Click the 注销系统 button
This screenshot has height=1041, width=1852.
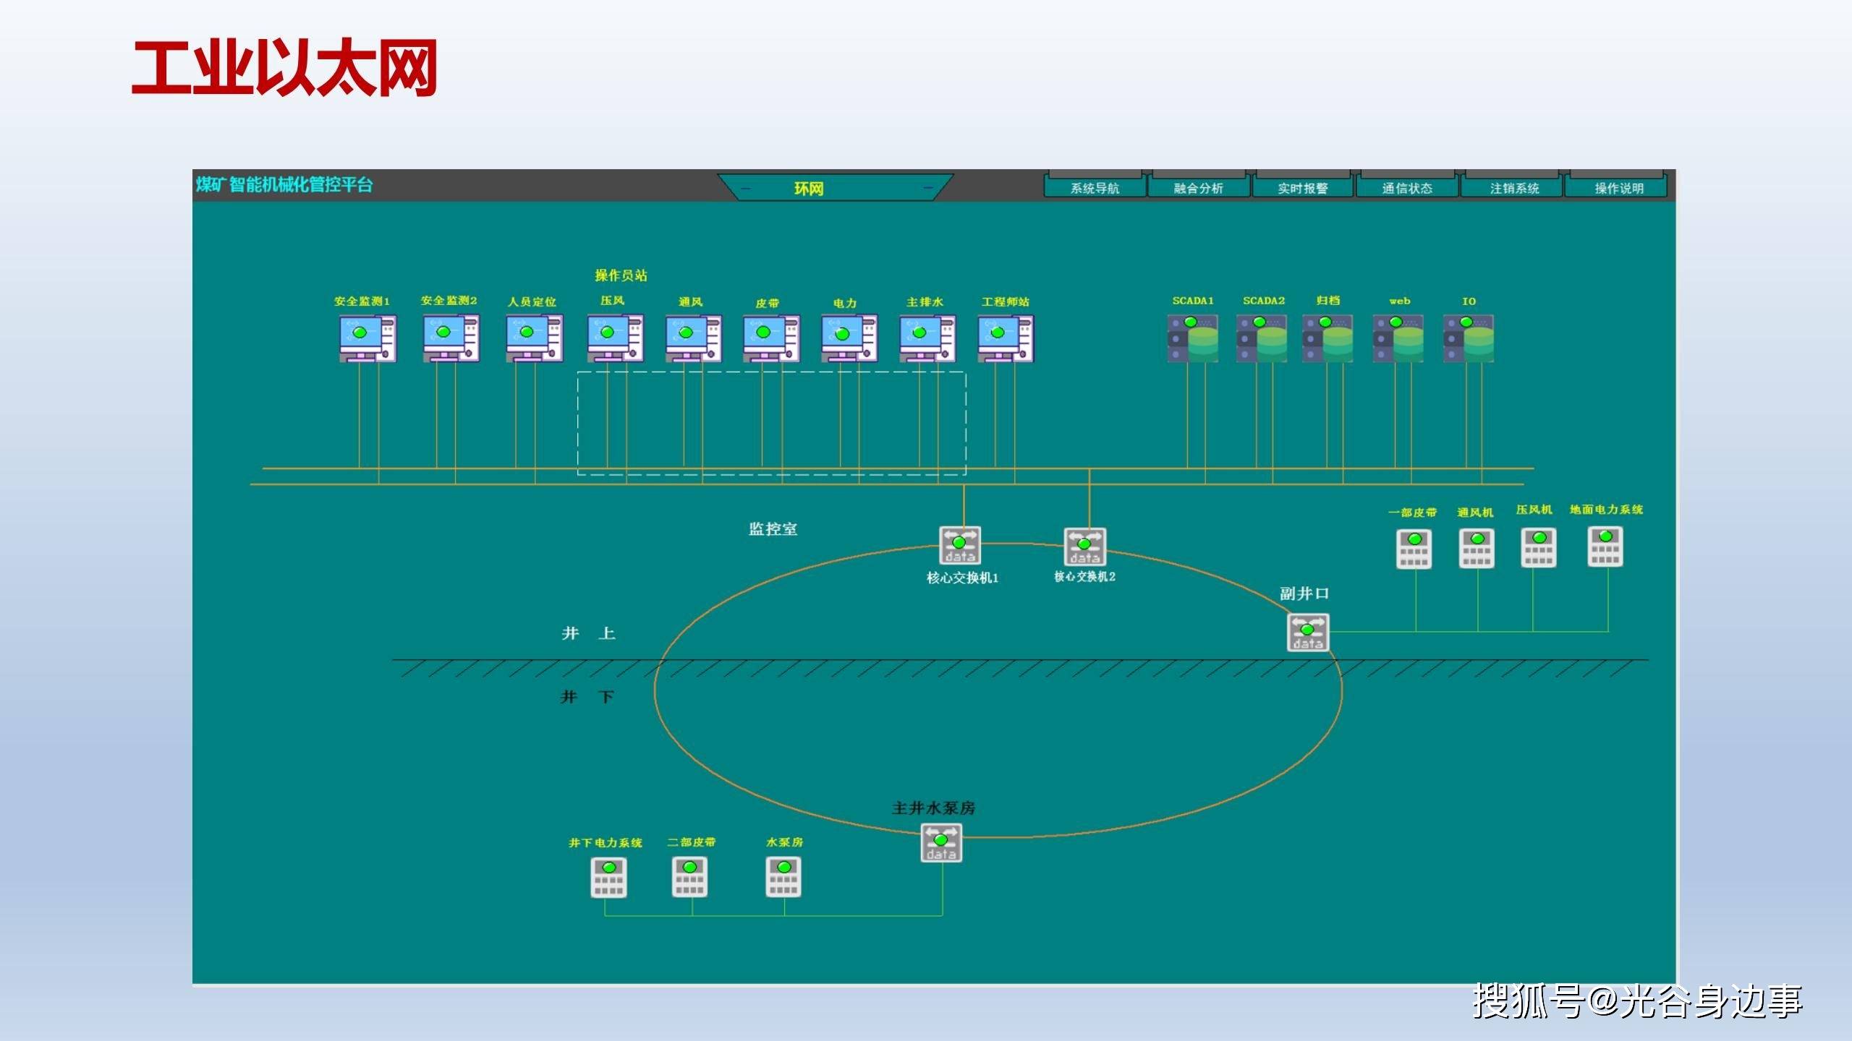[x=1514, y=187]
